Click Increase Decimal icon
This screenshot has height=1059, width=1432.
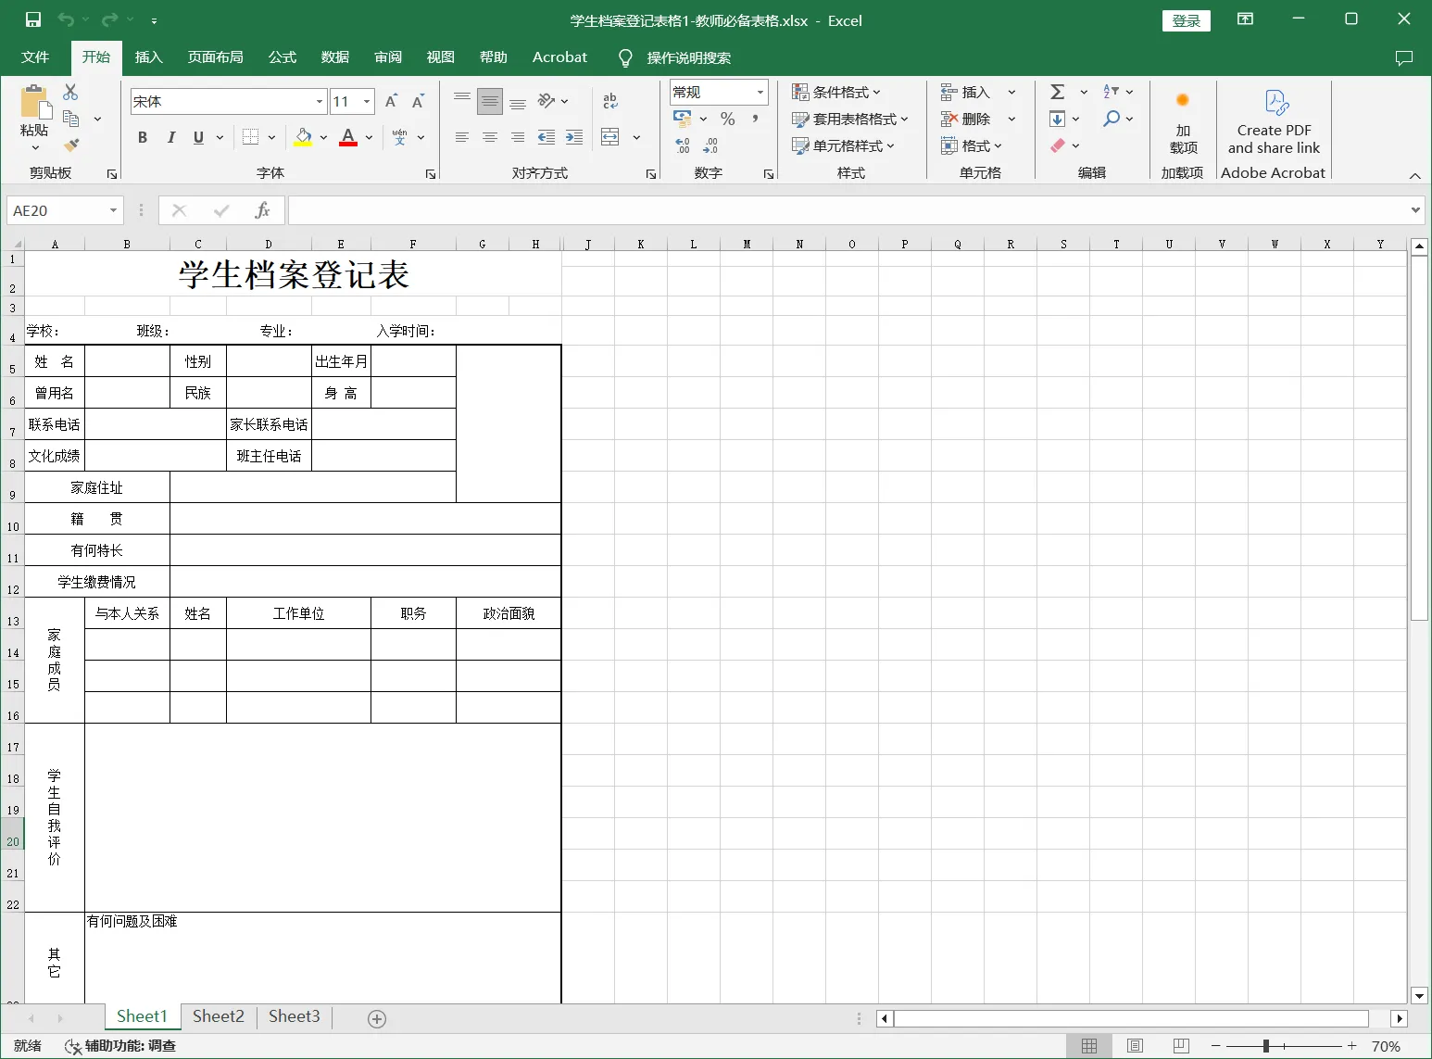point(684,145)
